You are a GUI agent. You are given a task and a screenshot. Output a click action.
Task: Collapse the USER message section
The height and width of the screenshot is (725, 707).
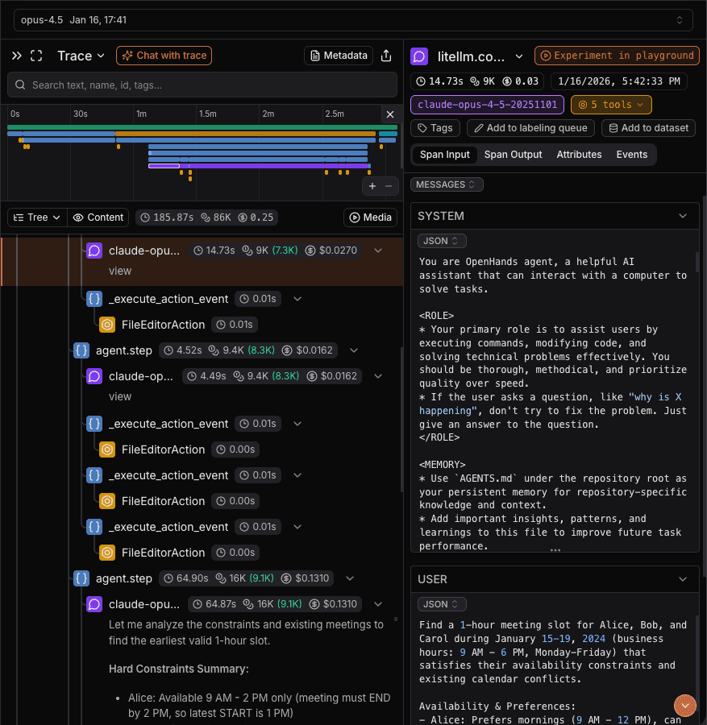pos(683,579)
